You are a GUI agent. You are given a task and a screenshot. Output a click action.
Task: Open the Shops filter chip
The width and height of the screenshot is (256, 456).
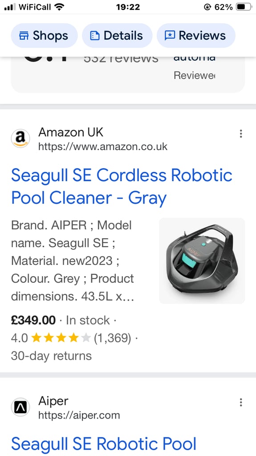point(44,36)
